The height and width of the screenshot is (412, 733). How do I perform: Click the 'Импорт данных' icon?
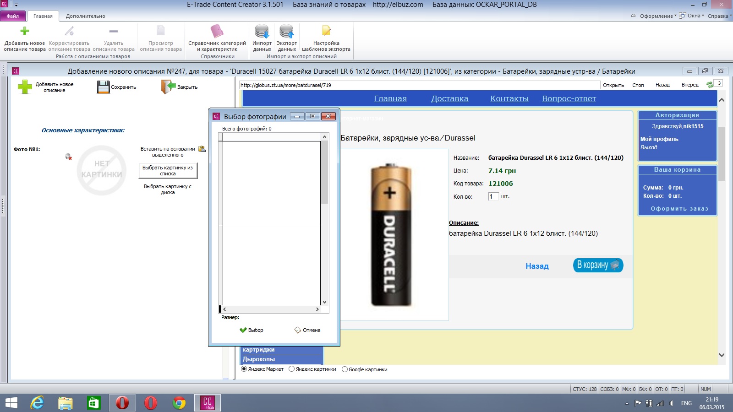click(x=262, y=31)
